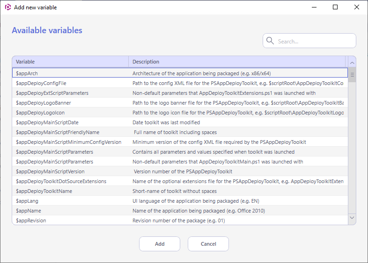Select the $appRevision variable
The image size is (368, 263).
31,220
